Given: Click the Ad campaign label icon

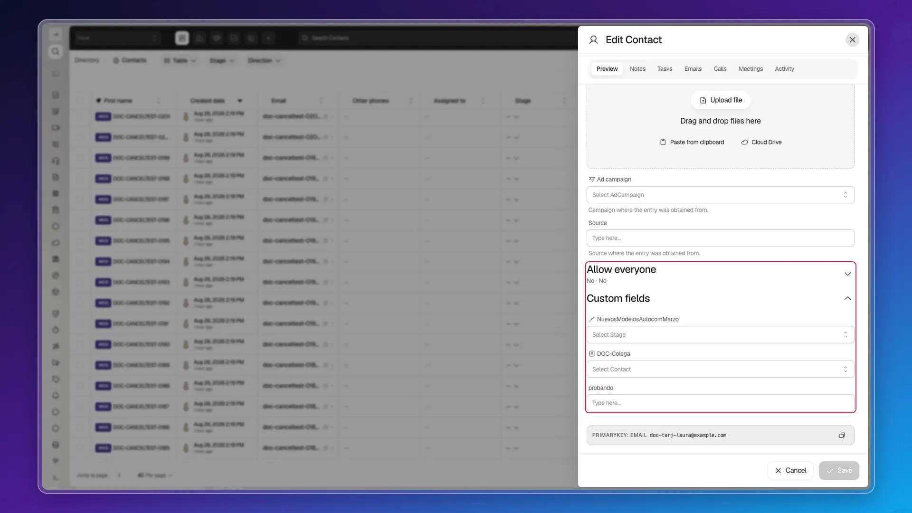Looking at the screenshot, I should pos(591,179).
